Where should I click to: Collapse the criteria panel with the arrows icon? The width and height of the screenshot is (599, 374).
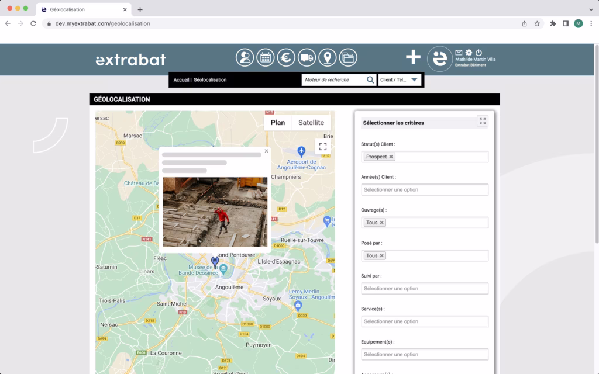point(483,121)
